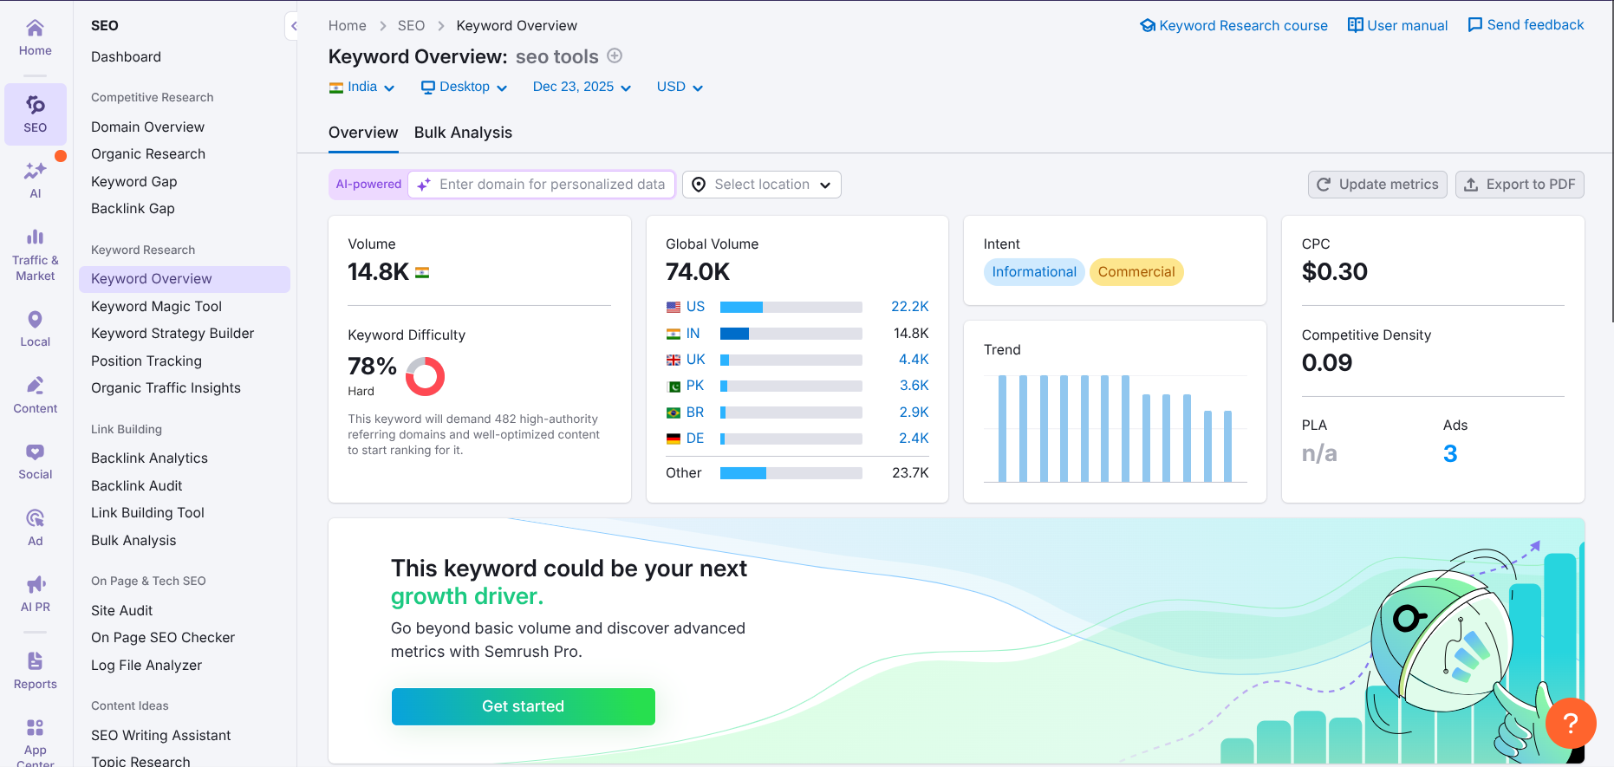Open Backlink Analytics in the sidebar
This screenshot has width=1614, height=767.
click(x=150, y=458)
